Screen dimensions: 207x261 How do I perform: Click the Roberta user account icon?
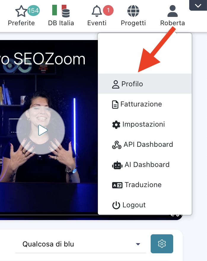[x=172, y=11]
